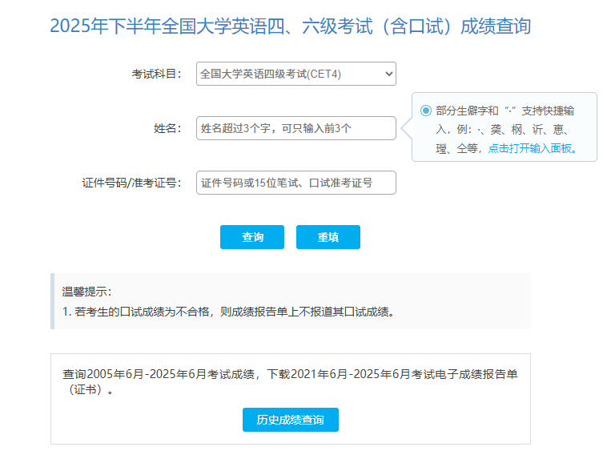Viewport: 615px width, 467px height.
Task: Click the 查询2005年6月-2025年6月 description text
Action: click(290, 375)
